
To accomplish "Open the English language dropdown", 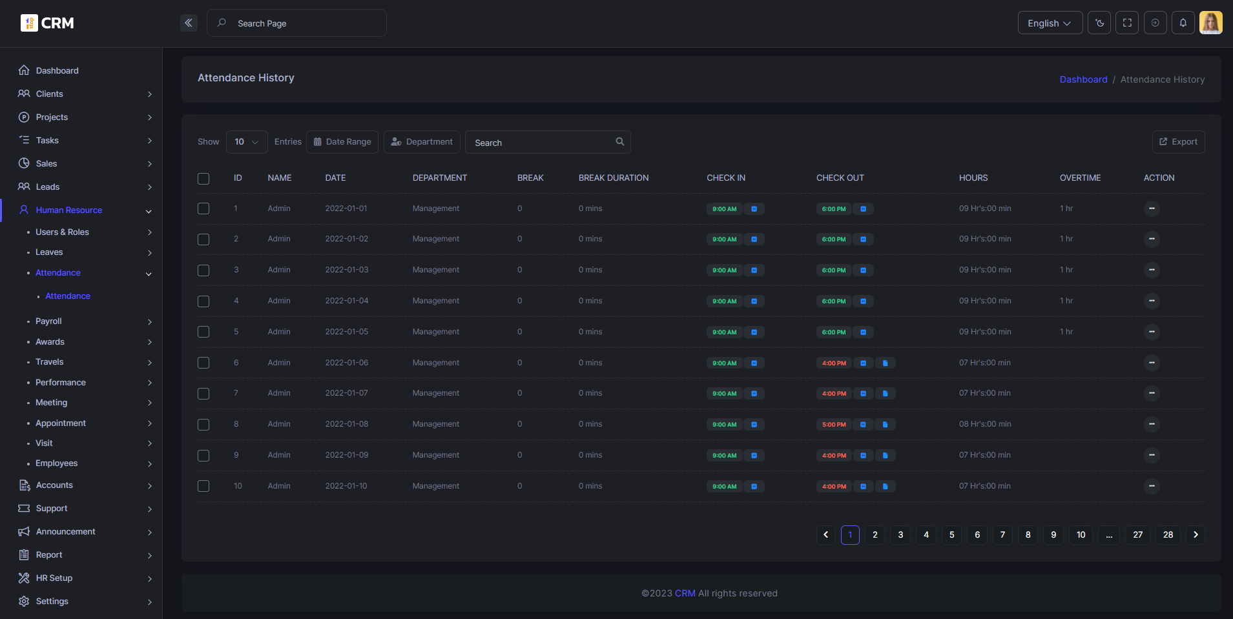I will (1050, 23).
